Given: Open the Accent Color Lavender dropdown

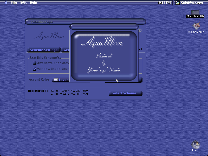Looking at the screenshot, I should click(61, 80).
